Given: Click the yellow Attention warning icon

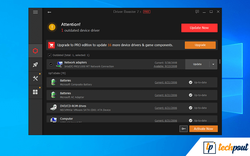Looking at the screenshot, I should (x=52, y=27).
